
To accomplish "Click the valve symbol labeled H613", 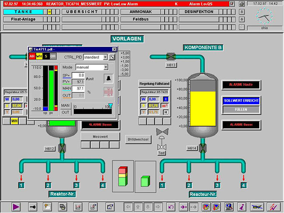I will click(171, 57).
